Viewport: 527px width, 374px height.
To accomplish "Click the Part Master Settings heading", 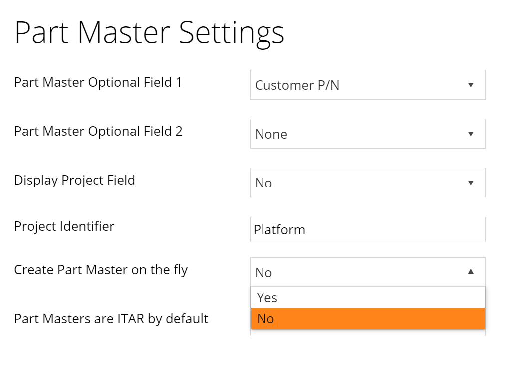I will click(150, 33).
